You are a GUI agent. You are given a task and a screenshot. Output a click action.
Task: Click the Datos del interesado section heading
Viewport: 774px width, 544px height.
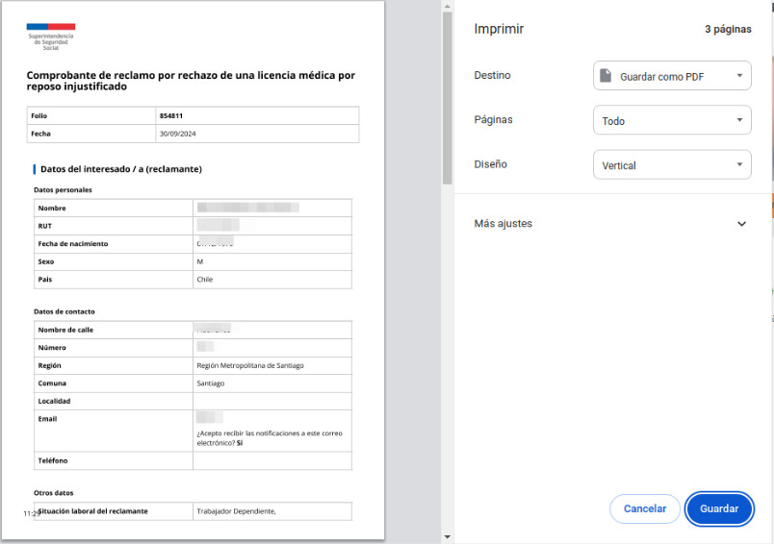(121, 169)
